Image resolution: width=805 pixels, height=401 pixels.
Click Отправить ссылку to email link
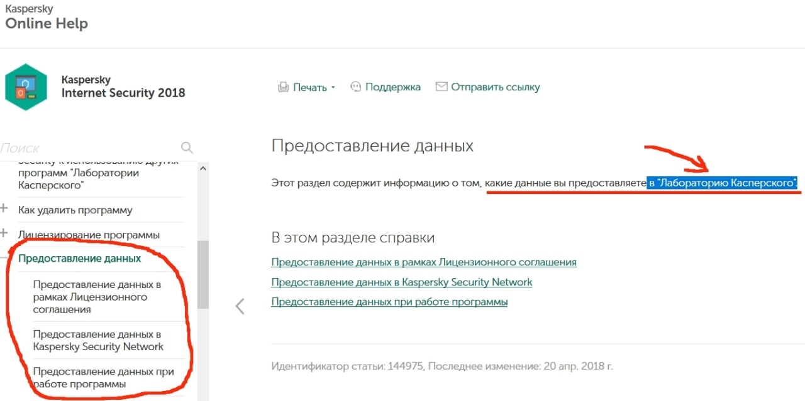(x=496, y=87)
